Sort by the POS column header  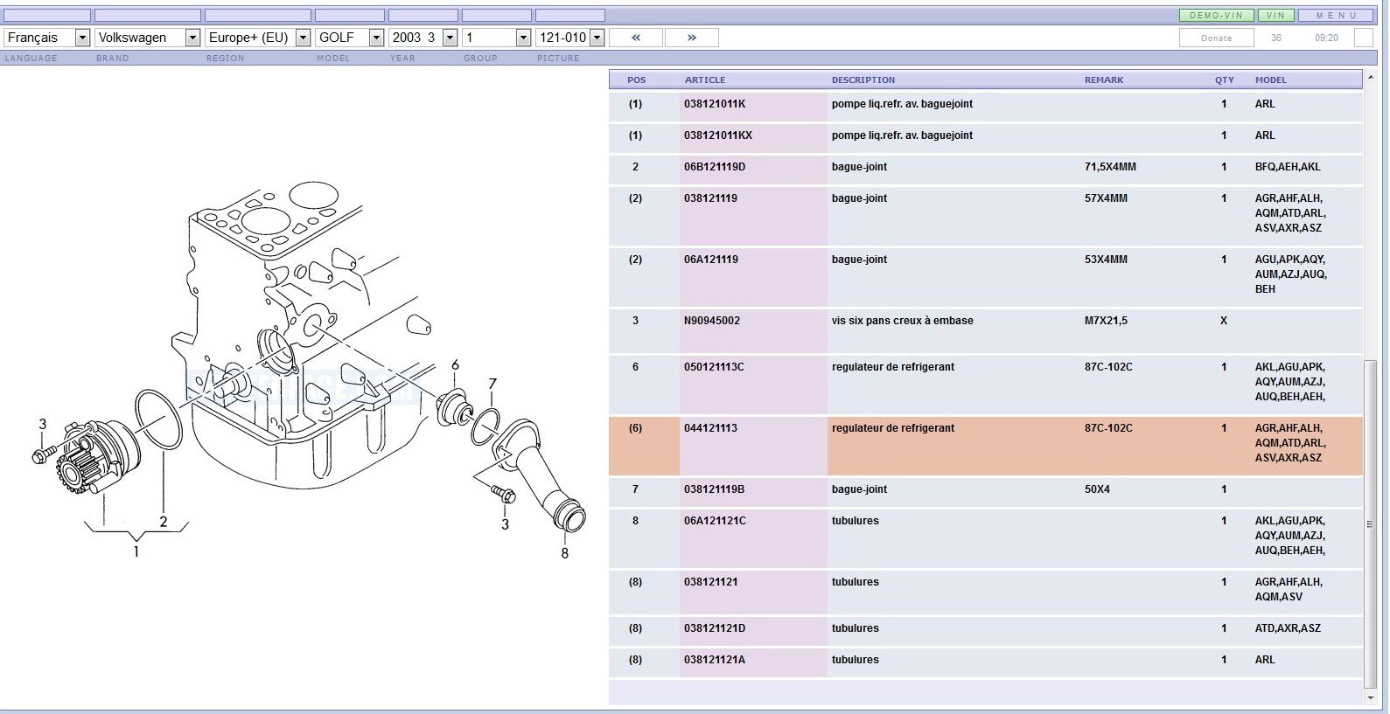click(636, 80)
